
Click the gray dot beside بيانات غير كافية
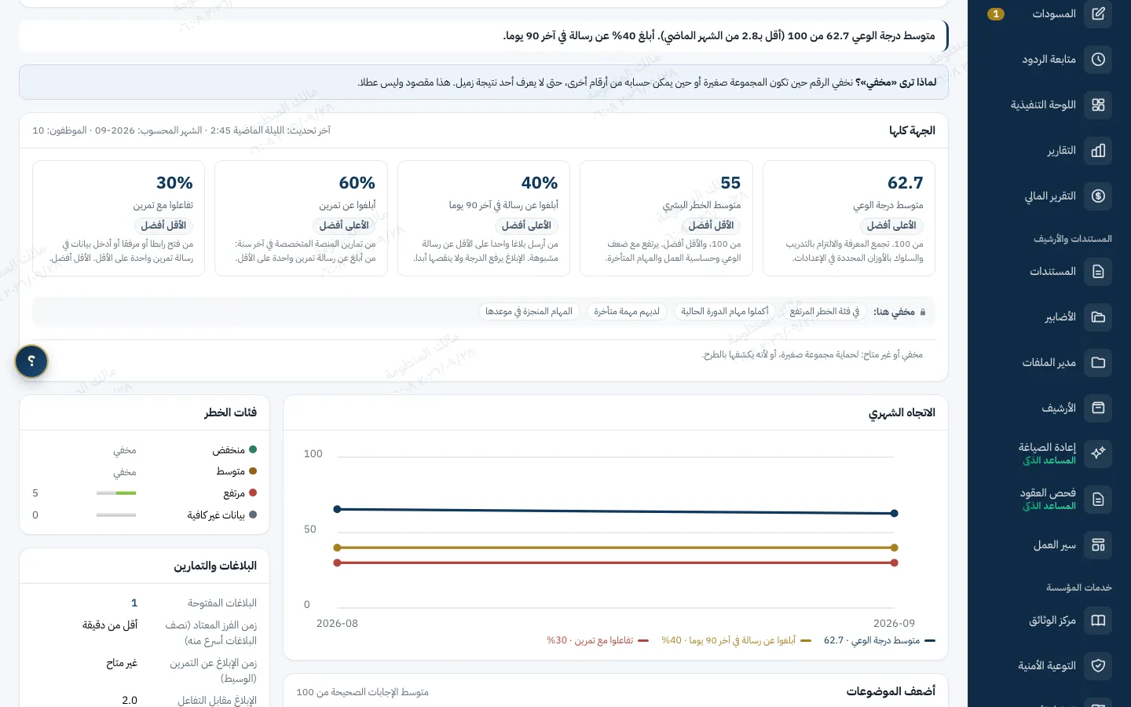253,515
